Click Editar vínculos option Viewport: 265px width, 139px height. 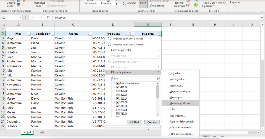coord(57,6)
